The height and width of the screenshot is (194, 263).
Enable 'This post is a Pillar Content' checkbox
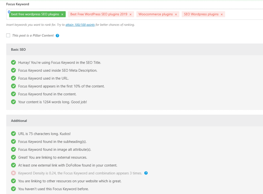tap(8, 35)
